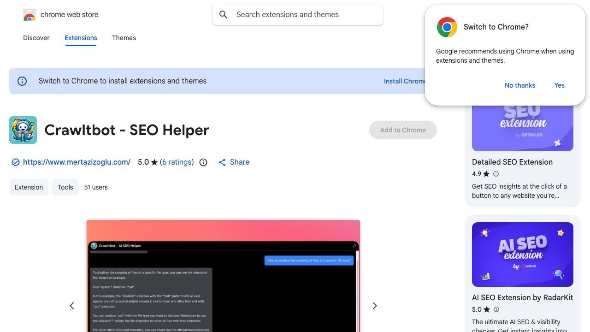Focus the Search extensions and themes field
The height and width of the screenshot is (332, 590).
point(298,15)
